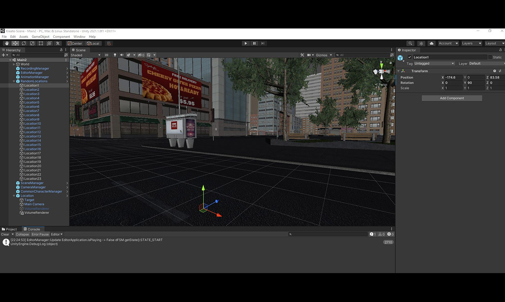Screen dimensions: 505x302
Task: Click the Add Component button
Action: [x=451, y=98]
